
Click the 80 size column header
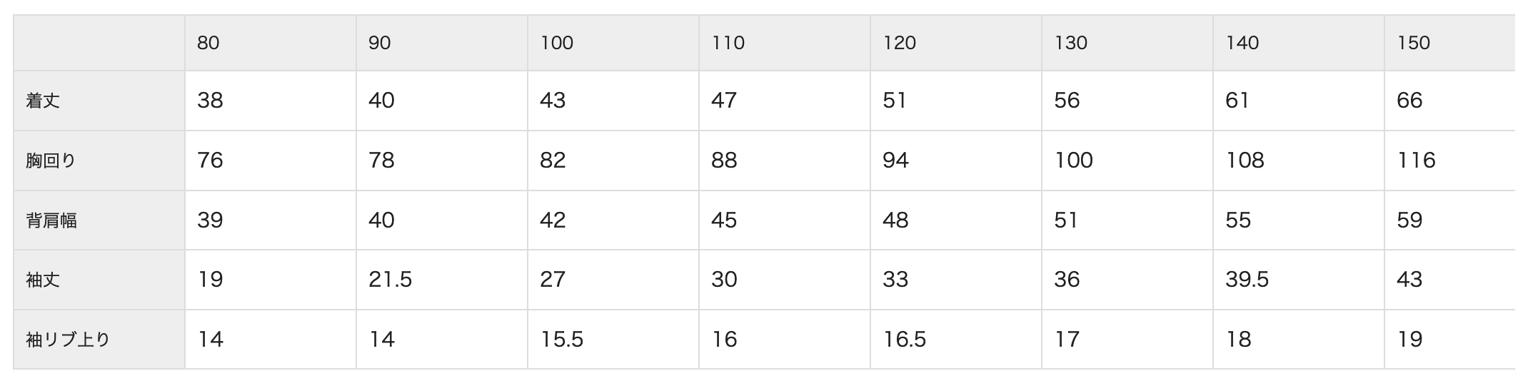click(271, 43)
